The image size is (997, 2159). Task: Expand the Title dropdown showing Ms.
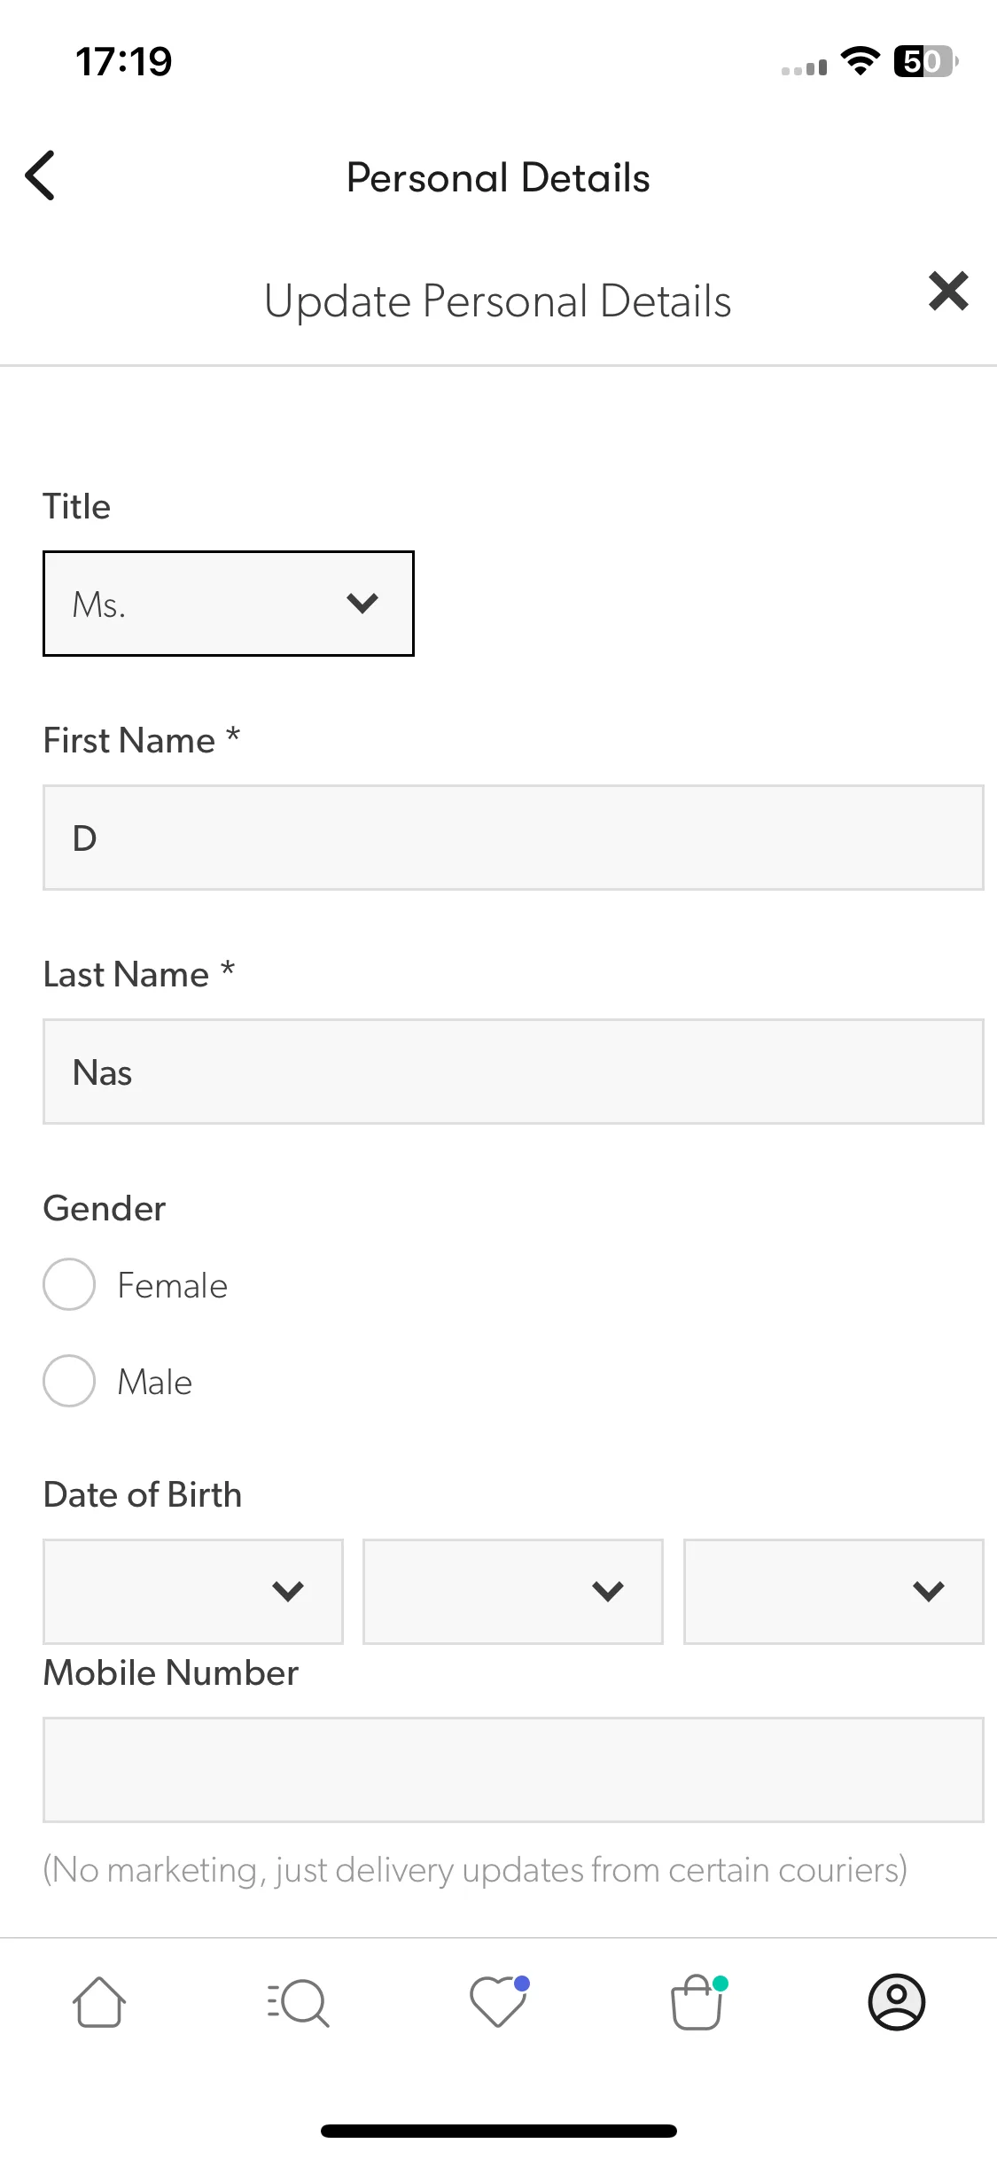(x=229, y=604)
